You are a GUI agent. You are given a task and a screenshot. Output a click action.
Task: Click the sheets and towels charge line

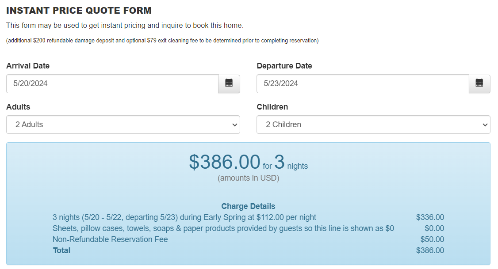pos(223,228)
